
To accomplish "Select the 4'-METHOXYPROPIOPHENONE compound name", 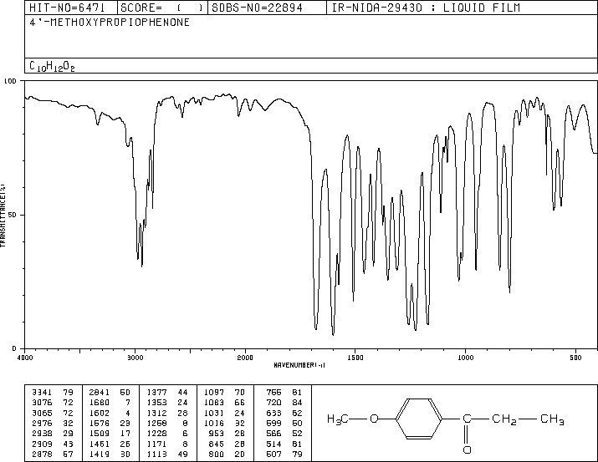I will coord(110,23).
